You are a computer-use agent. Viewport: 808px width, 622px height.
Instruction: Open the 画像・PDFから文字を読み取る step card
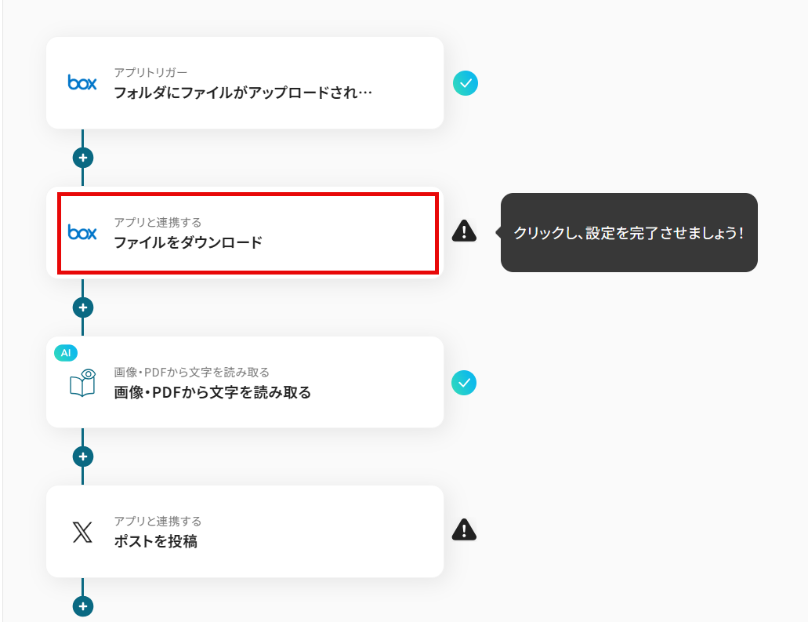(245, 382)
